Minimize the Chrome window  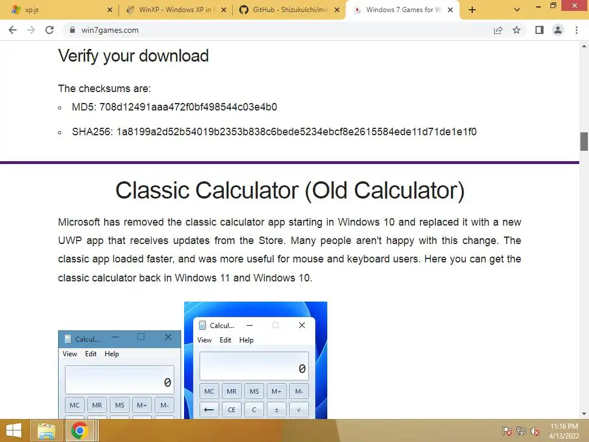coord(538,6)
